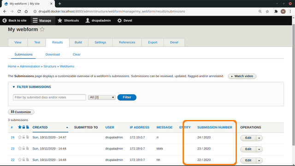Open the webform Devel tab

[x=174, y=42]
